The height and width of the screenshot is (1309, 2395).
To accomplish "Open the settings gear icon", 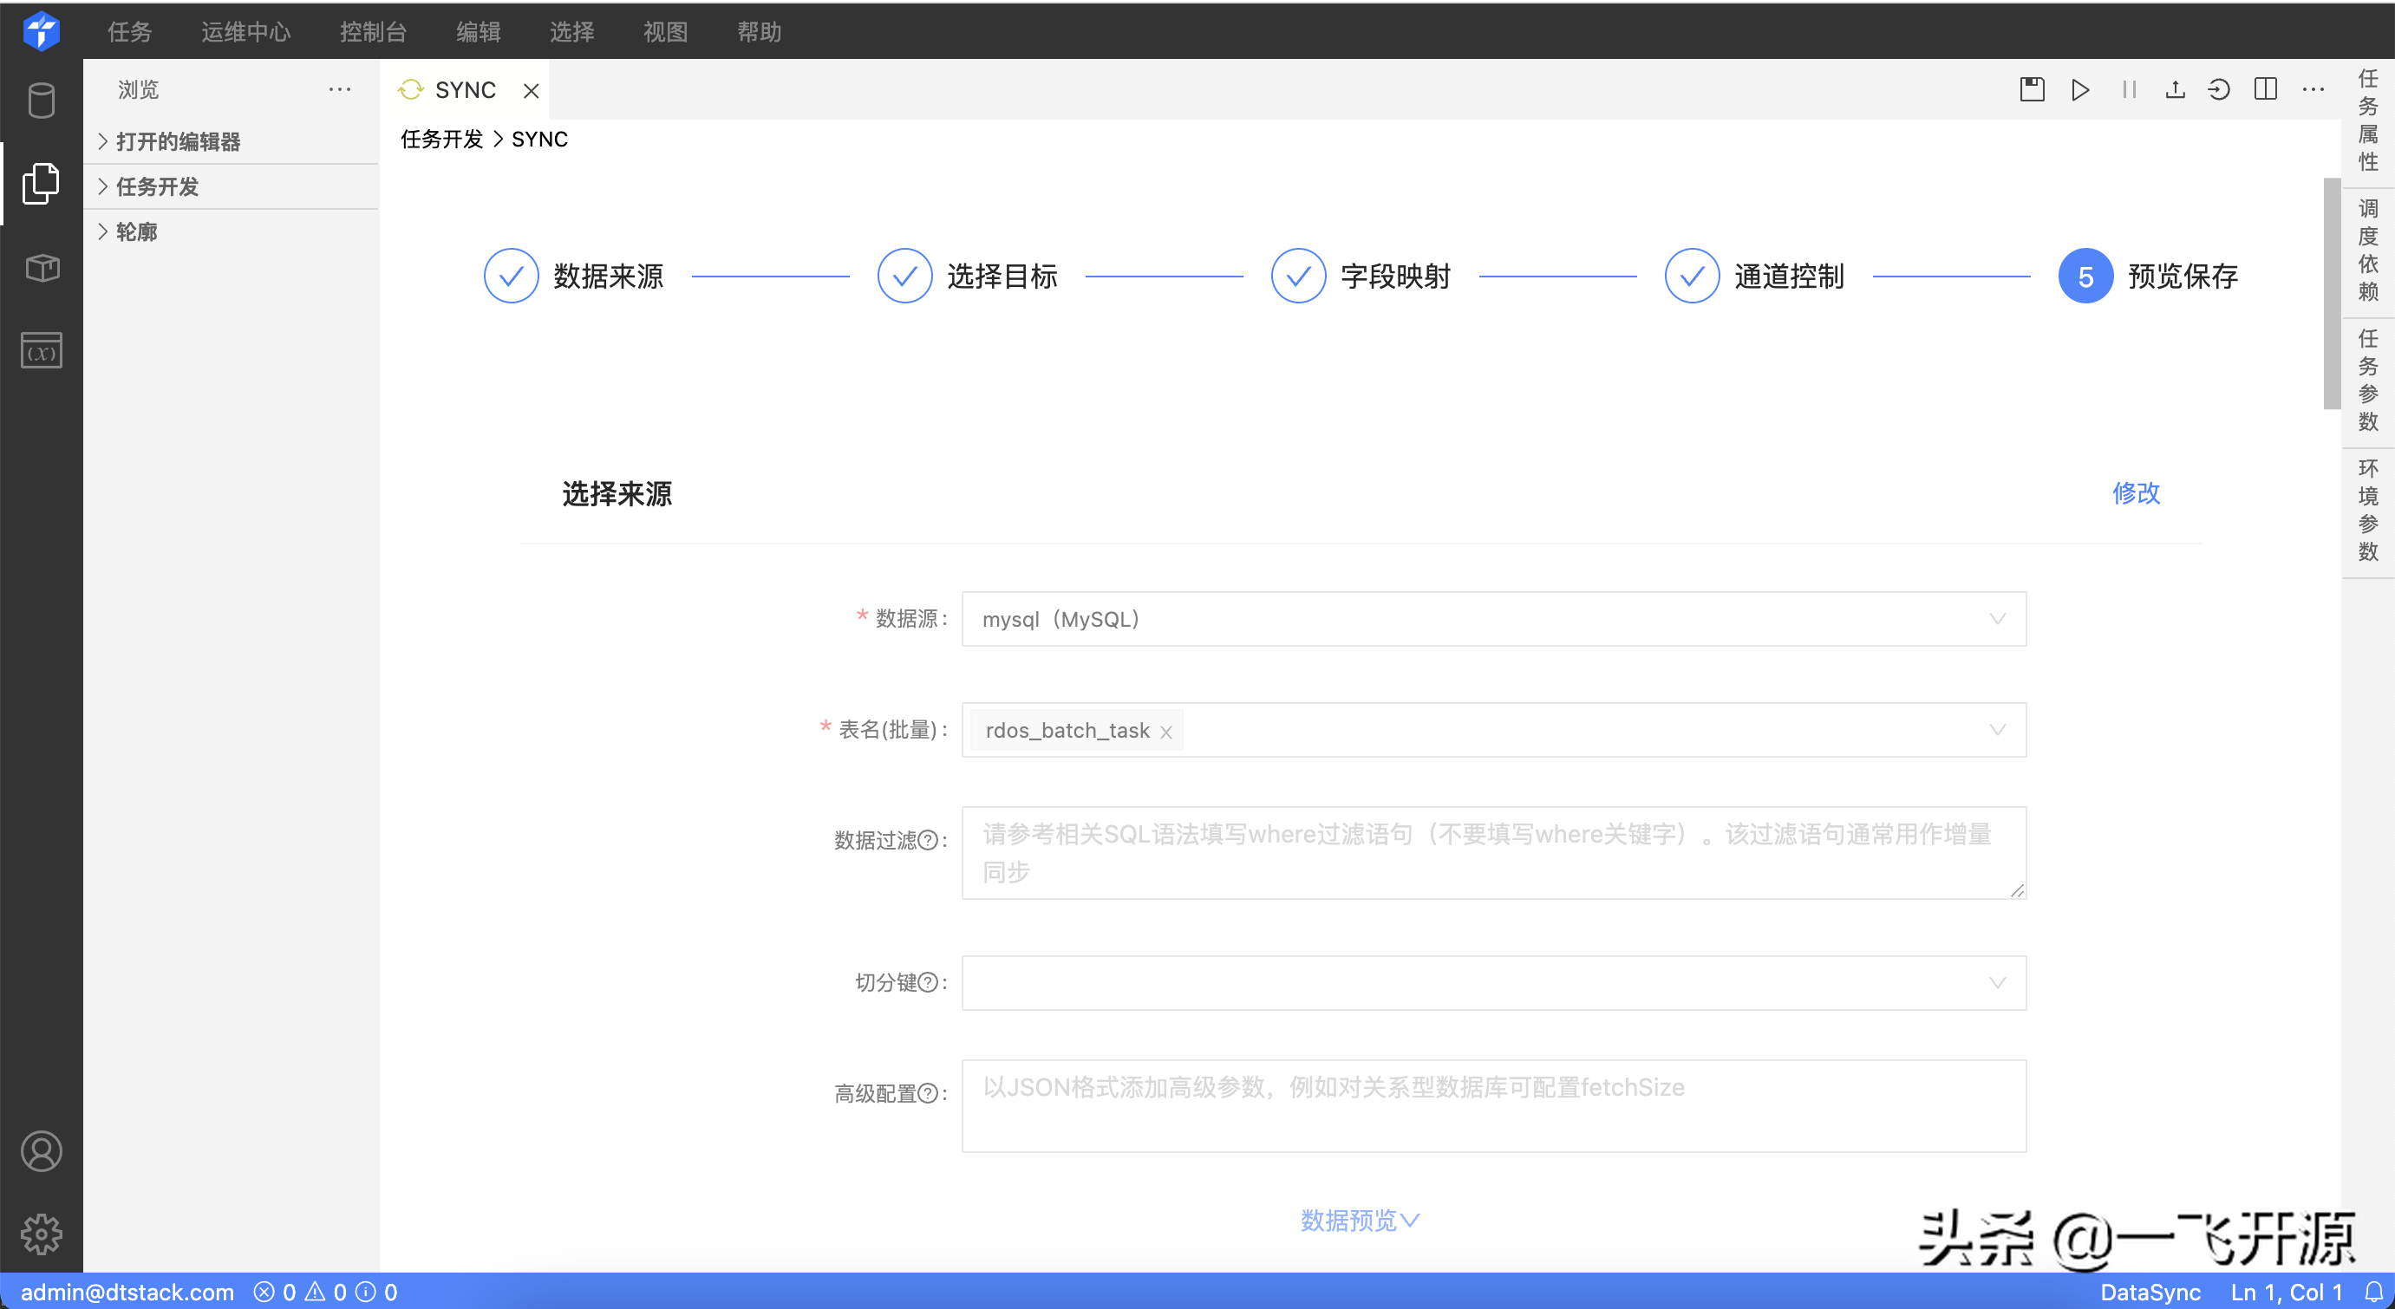I will coord(41,1234).
